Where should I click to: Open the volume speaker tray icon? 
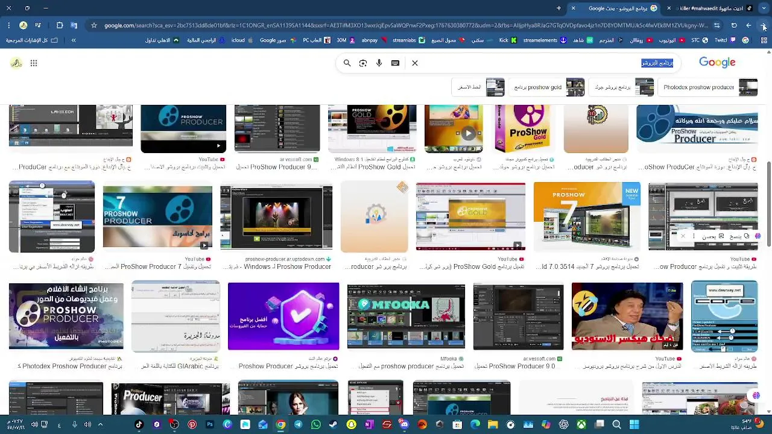tap(35, 424)
